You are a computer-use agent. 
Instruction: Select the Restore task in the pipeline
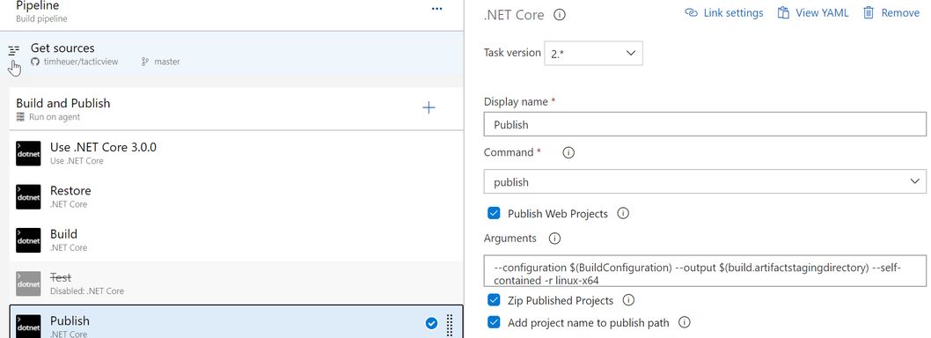237,196
